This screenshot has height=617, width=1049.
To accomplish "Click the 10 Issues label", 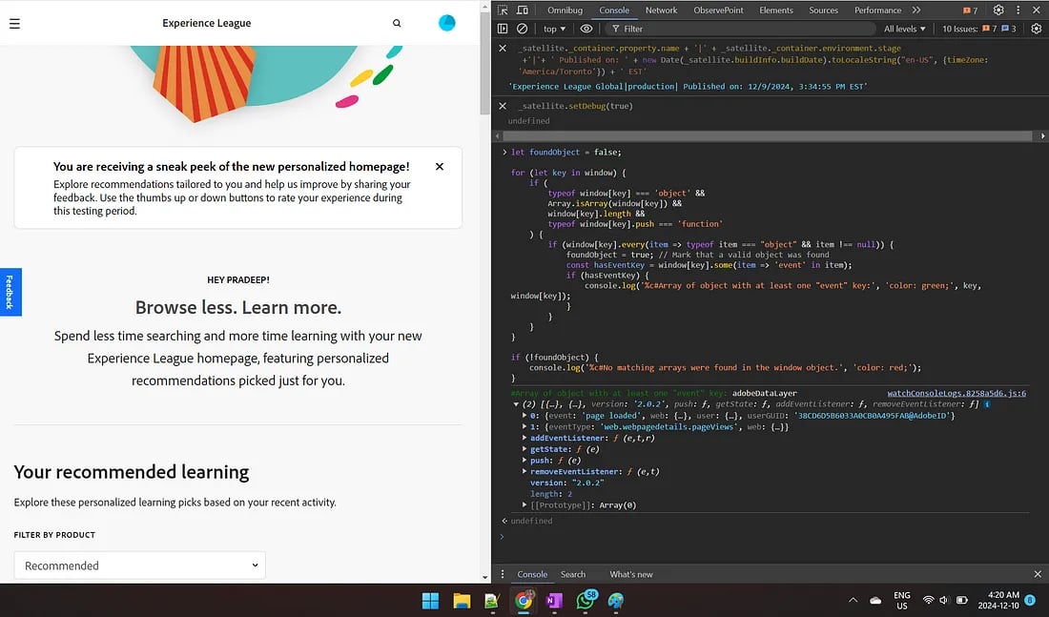I will [x=959, y=29].
